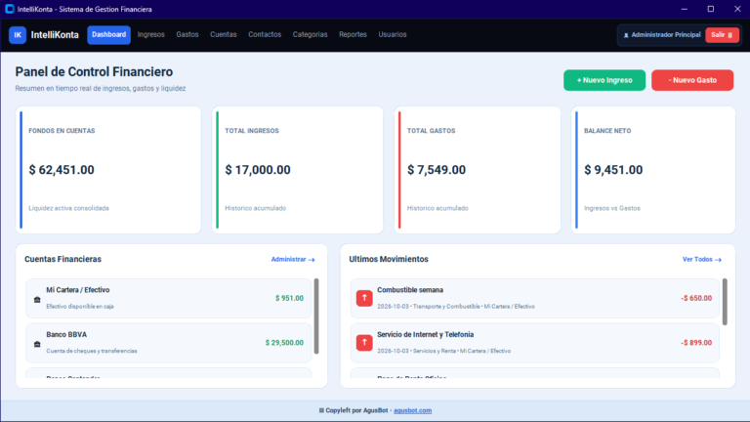Open the Administrar link for accounts
The height and width of the screenshot is (422, 750).
(293, 259)
